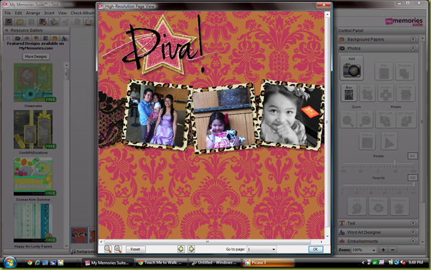Collapse the Photos section
The width and height of the screenshot is (431, 270).
pyautogui.click(x=413, y=48)
